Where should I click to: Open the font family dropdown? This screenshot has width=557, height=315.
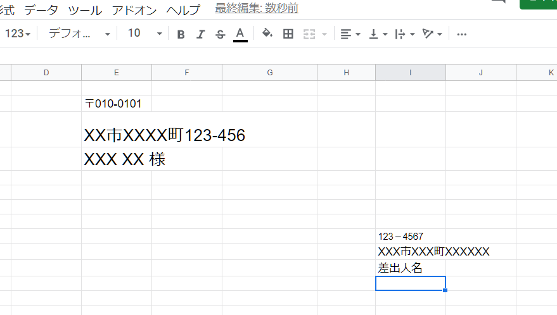click(79, 34)
